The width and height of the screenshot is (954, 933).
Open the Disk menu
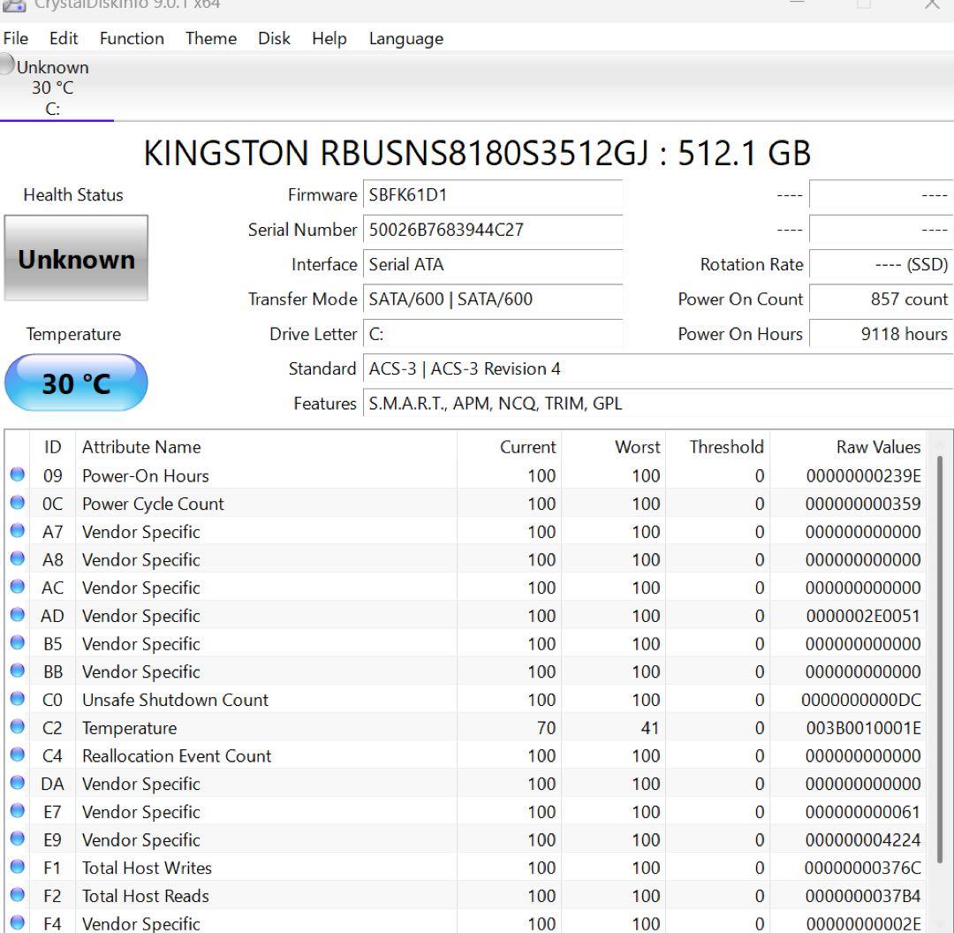274,39
